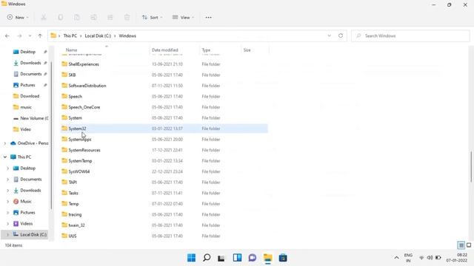The height and width of the screenshot is (266, 474).
Task: Show hidden system tray icons
Action: click(x=396, y=258)
